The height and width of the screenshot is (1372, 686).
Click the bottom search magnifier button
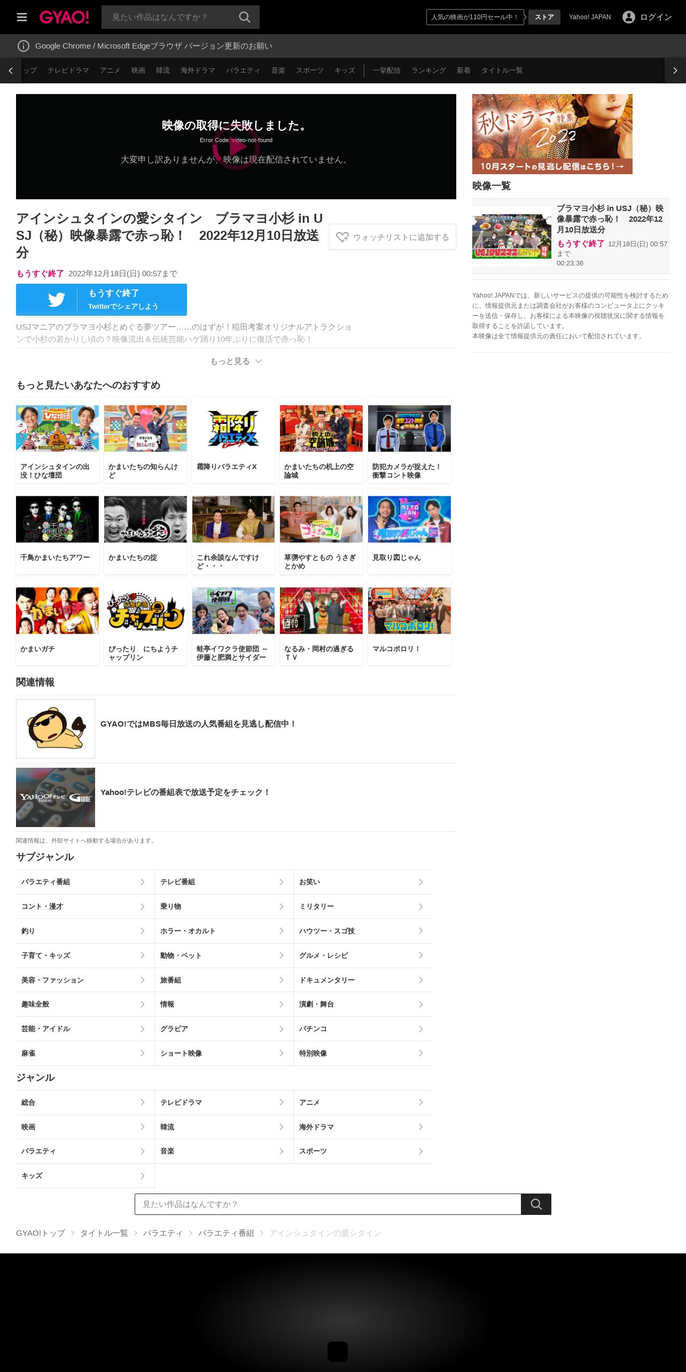pos(536,1204)
